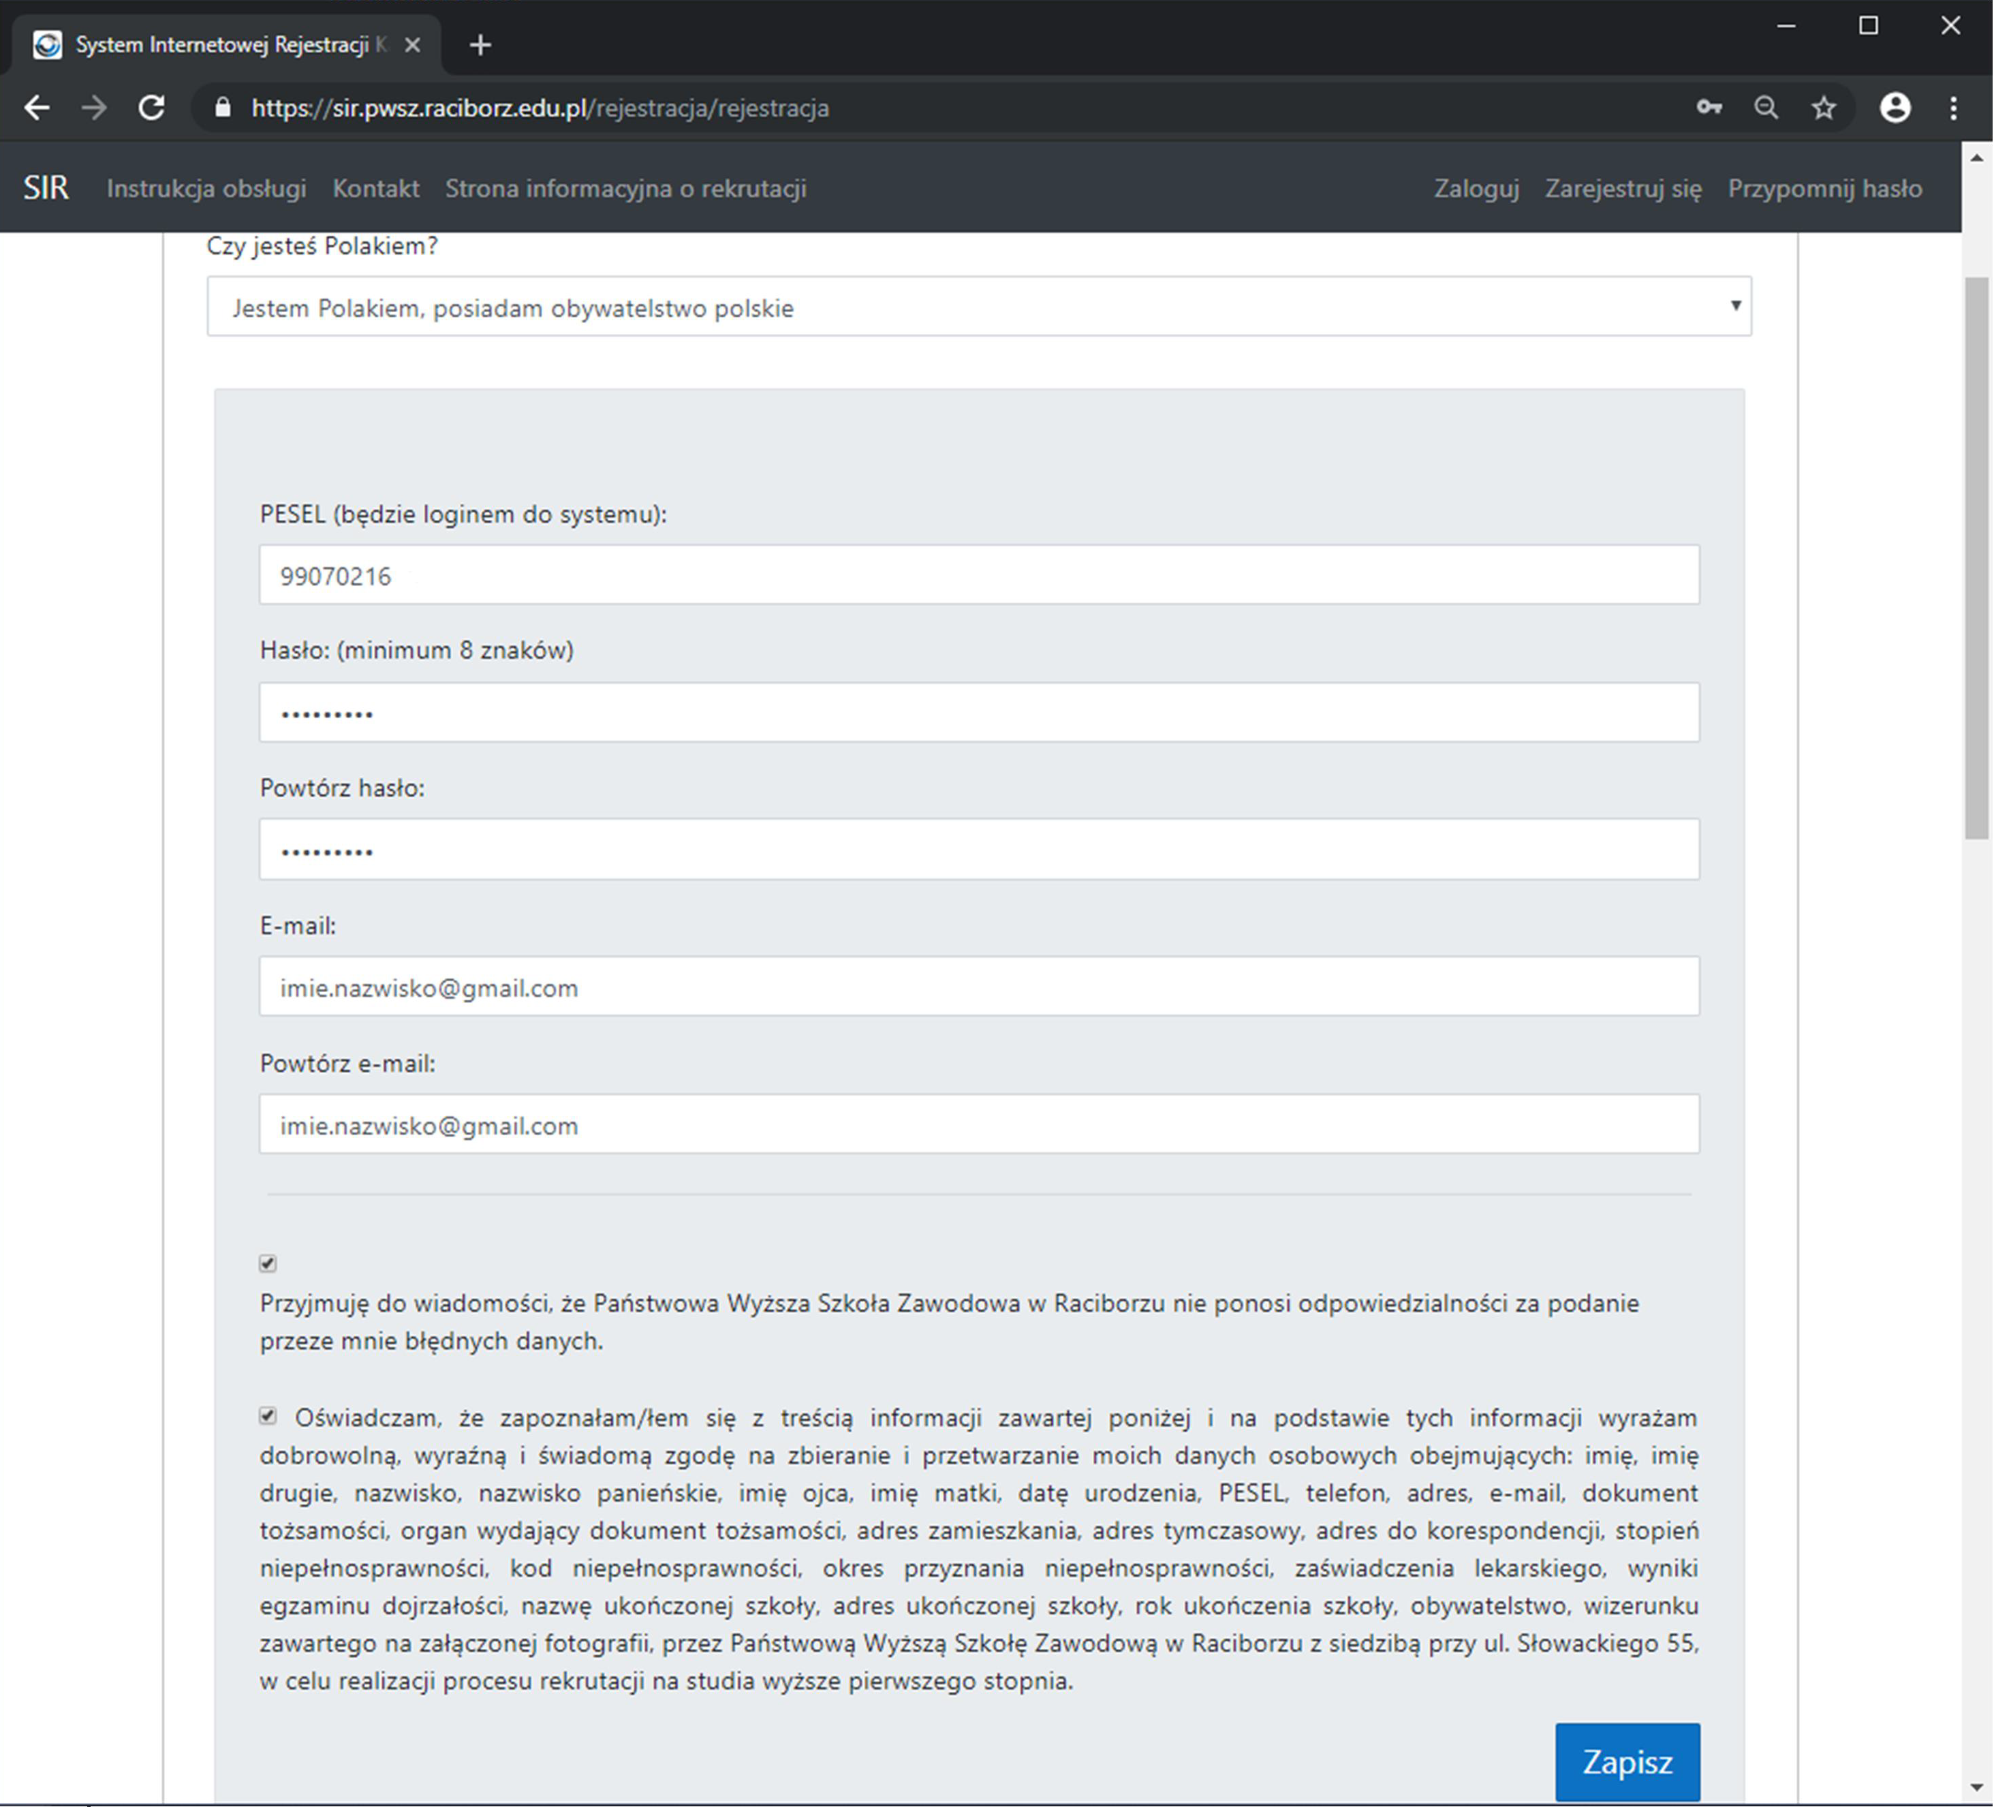This screenshot has width=1994, height=1807.
Task: Minimize the browser window
Action: [1786, 27]
